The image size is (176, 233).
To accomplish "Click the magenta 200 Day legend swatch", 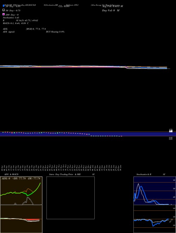I will (4, 14).
